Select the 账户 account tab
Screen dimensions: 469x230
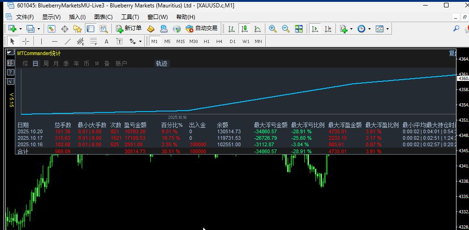coord(121,63)
